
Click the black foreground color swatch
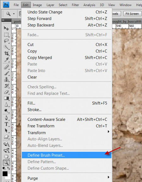click(5, 174)
